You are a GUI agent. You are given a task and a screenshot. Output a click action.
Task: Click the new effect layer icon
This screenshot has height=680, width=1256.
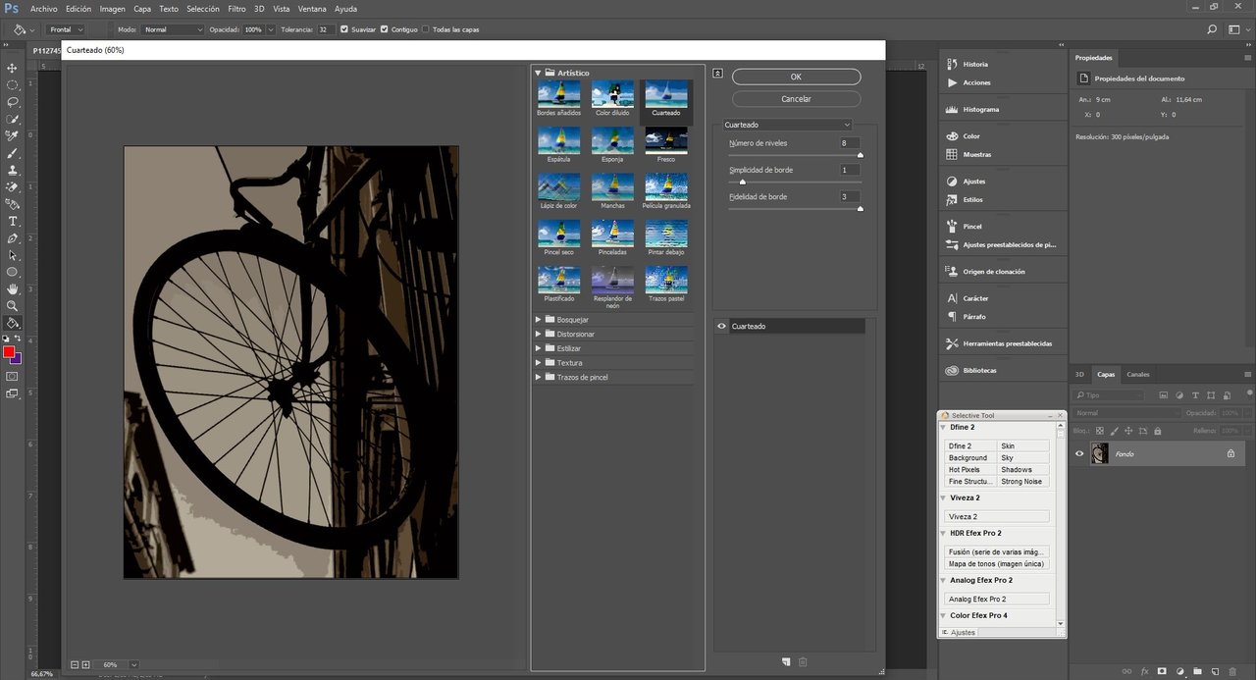click(786, 661)
